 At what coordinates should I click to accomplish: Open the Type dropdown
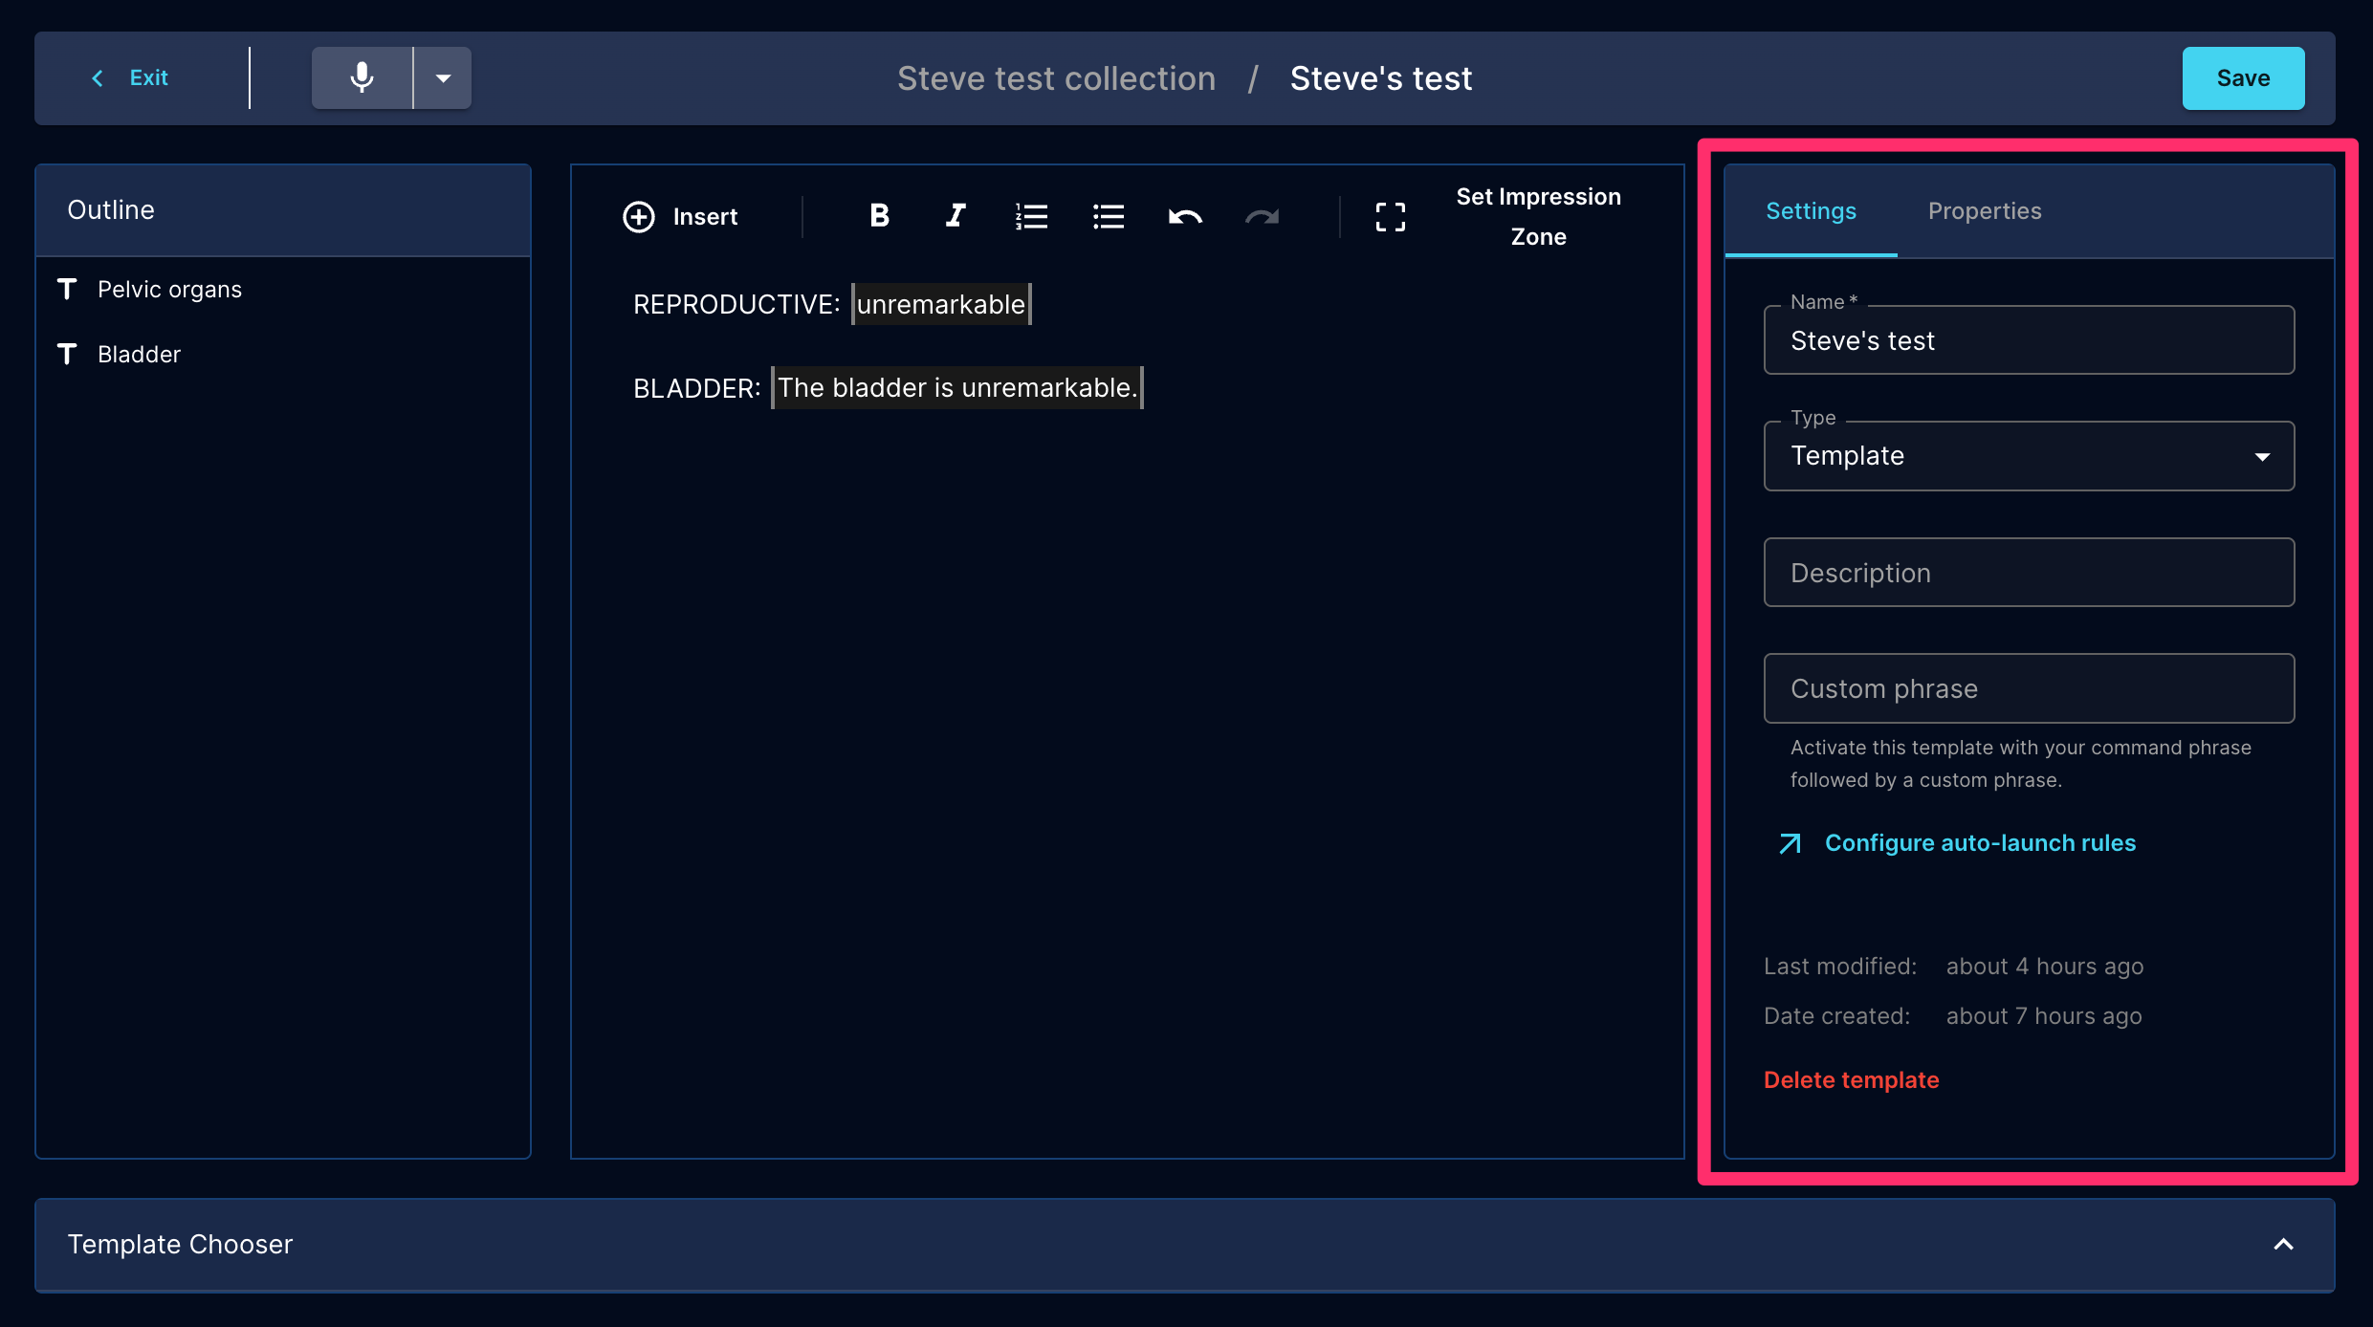click(x=2029, y=456)
